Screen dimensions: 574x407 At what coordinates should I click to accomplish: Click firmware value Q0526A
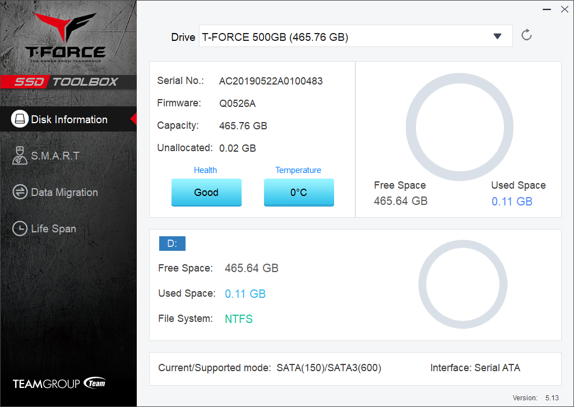(x=237, y=104)
